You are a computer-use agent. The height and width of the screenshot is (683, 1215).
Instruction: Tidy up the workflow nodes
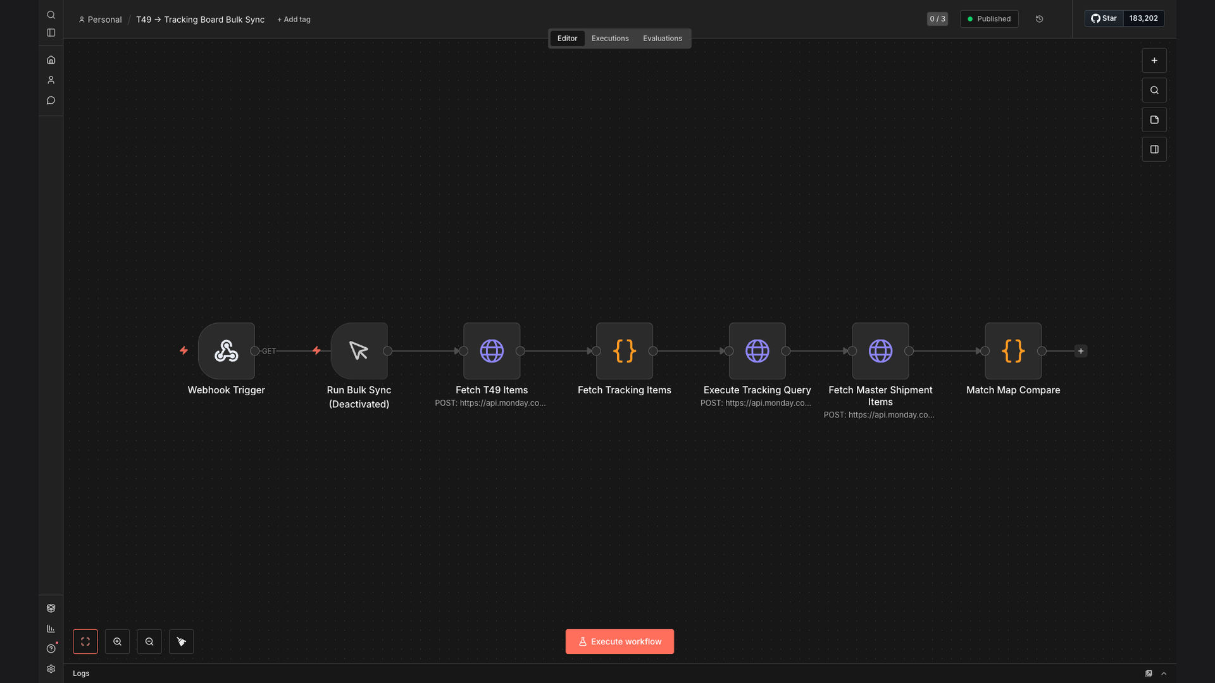point(182,642)
